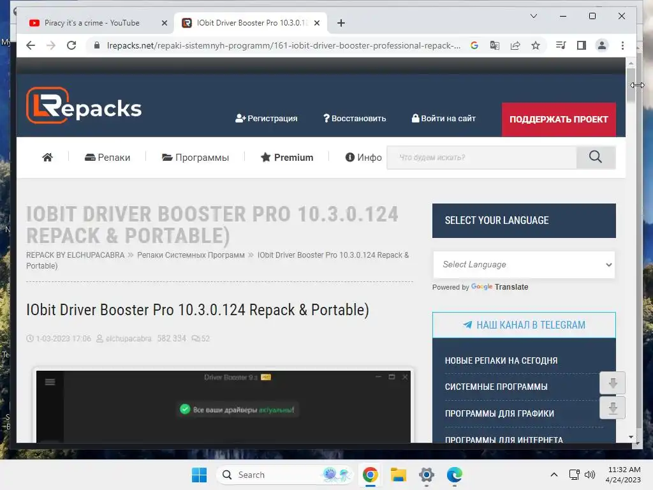
Task: Open the media control icon in toolbar
Action: 561,45
